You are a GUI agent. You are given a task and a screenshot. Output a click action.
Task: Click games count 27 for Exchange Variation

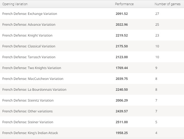pos(157,14)
